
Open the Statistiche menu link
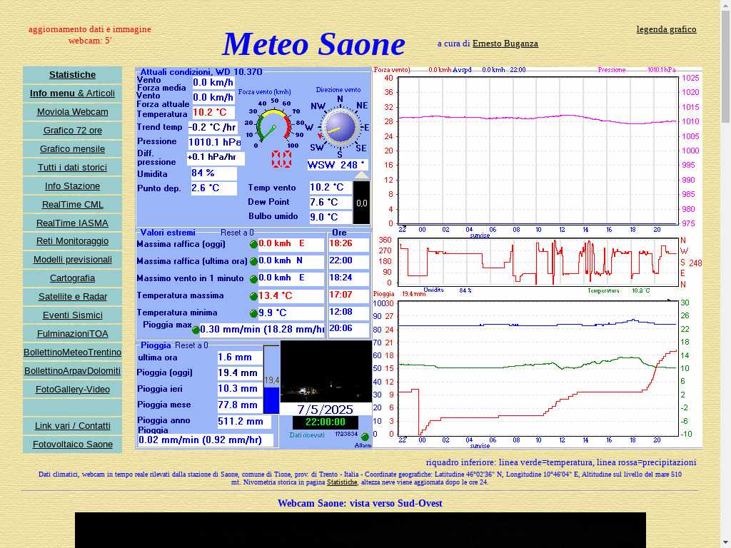pyautogui.click(x=72, y=74)
